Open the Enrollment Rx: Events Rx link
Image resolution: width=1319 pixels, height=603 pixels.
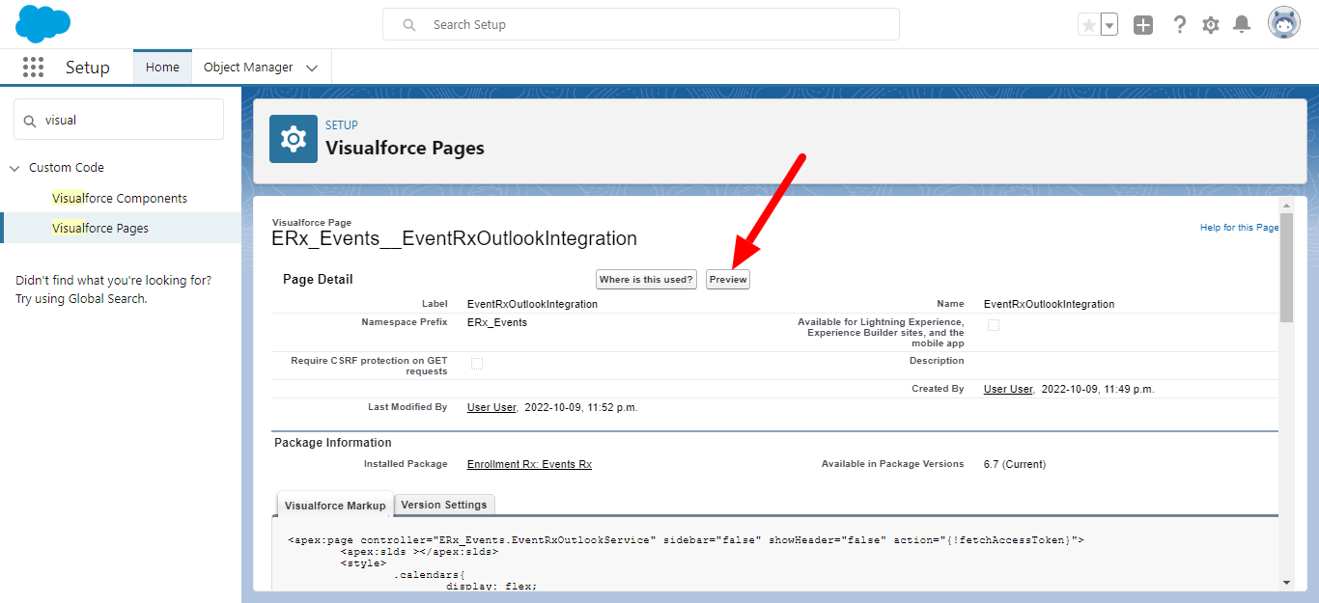[529, 464]
